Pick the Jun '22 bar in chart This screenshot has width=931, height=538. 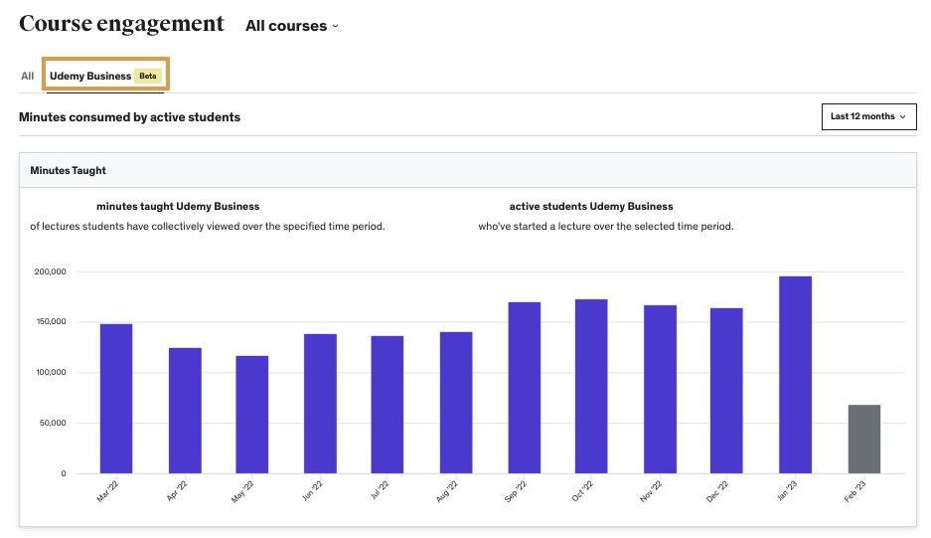pos(320,404)
